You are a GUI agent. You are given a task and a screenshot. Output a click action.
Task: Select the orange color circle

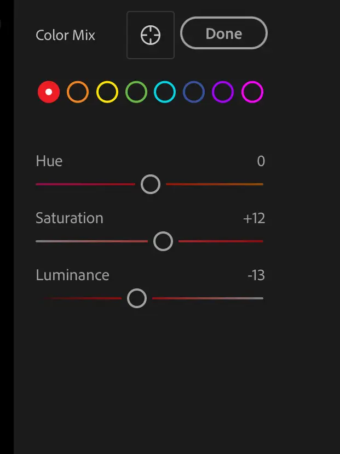point(78,92)
